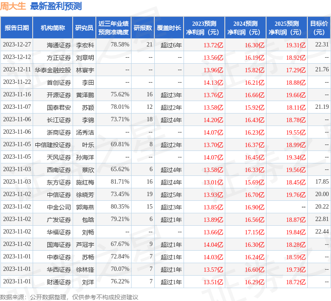This screenshot has width=331, height=301.
Task: Click the 数据来源 disclaimer footer text
Action: tap(69, 297)
